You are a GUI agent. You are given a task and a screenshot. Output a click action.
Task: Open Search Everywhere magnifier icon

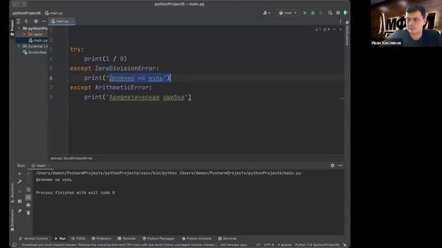(x=330, y=13)
